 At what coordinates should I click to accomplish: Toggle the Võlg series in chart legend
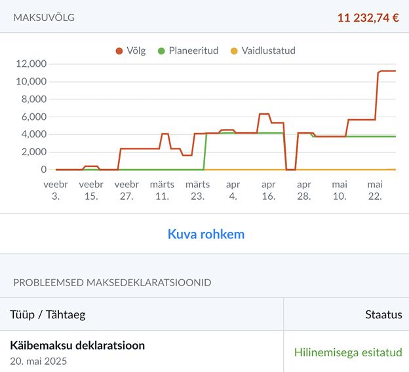(136, 50)
